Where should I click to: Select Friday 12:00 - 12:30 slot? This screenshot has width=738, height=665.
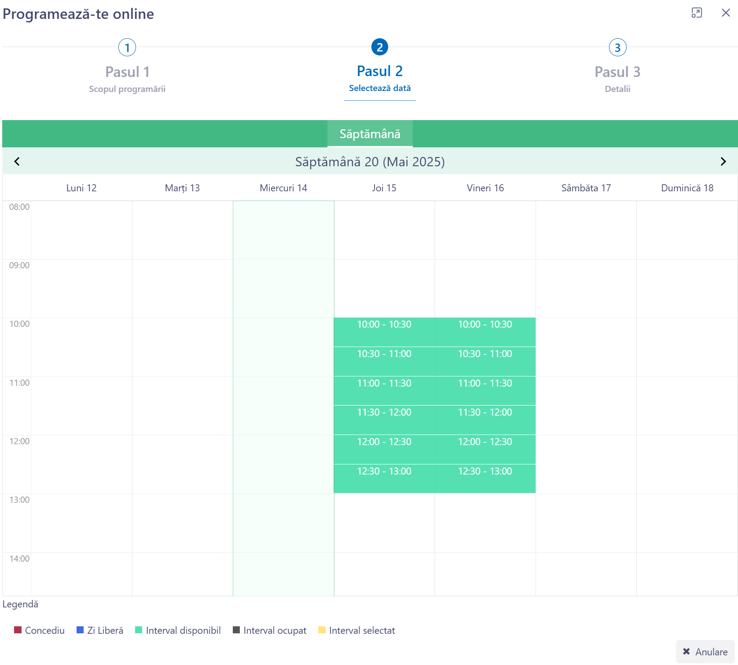point(485,449)
